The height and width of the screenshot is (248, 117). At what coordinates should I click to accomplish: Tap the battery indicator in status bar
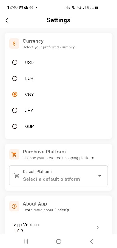97,7
